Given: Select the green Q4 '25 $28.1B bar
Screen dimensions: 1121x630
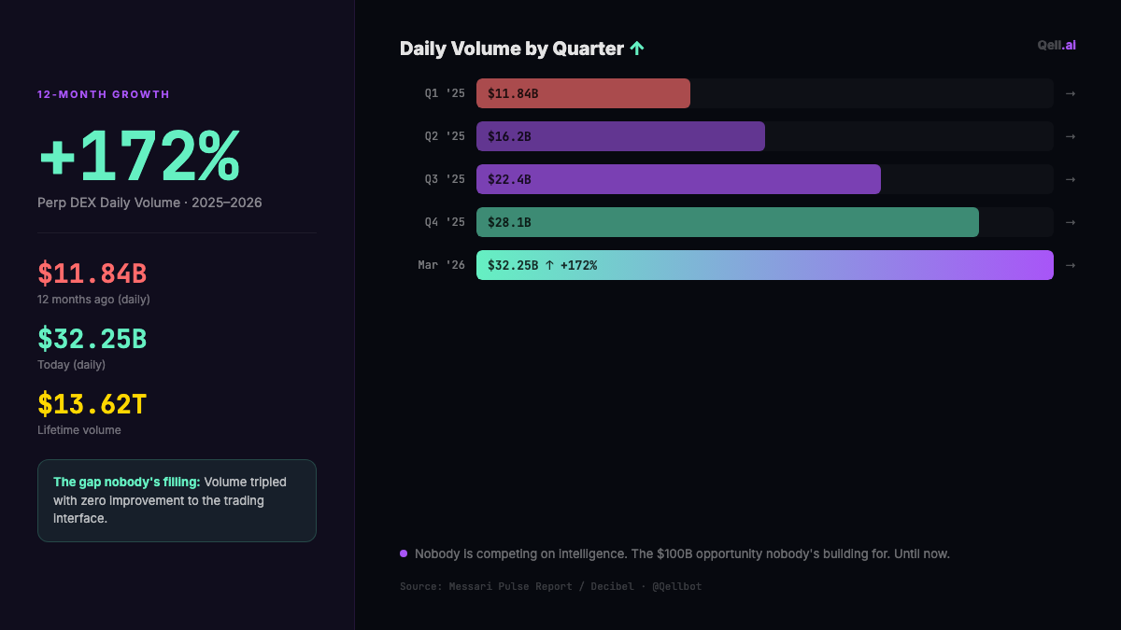Looking at the screenshot, I should click(x=727, y=222).
